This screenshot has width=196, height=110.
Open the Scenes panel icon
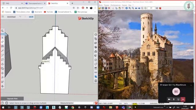coord(96,68)
